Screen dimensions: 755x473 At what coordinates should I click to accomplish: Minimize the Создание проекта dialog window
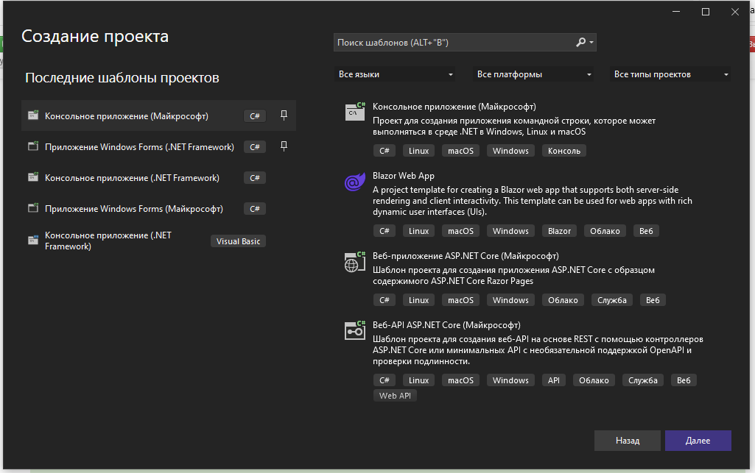pos(676,12)
